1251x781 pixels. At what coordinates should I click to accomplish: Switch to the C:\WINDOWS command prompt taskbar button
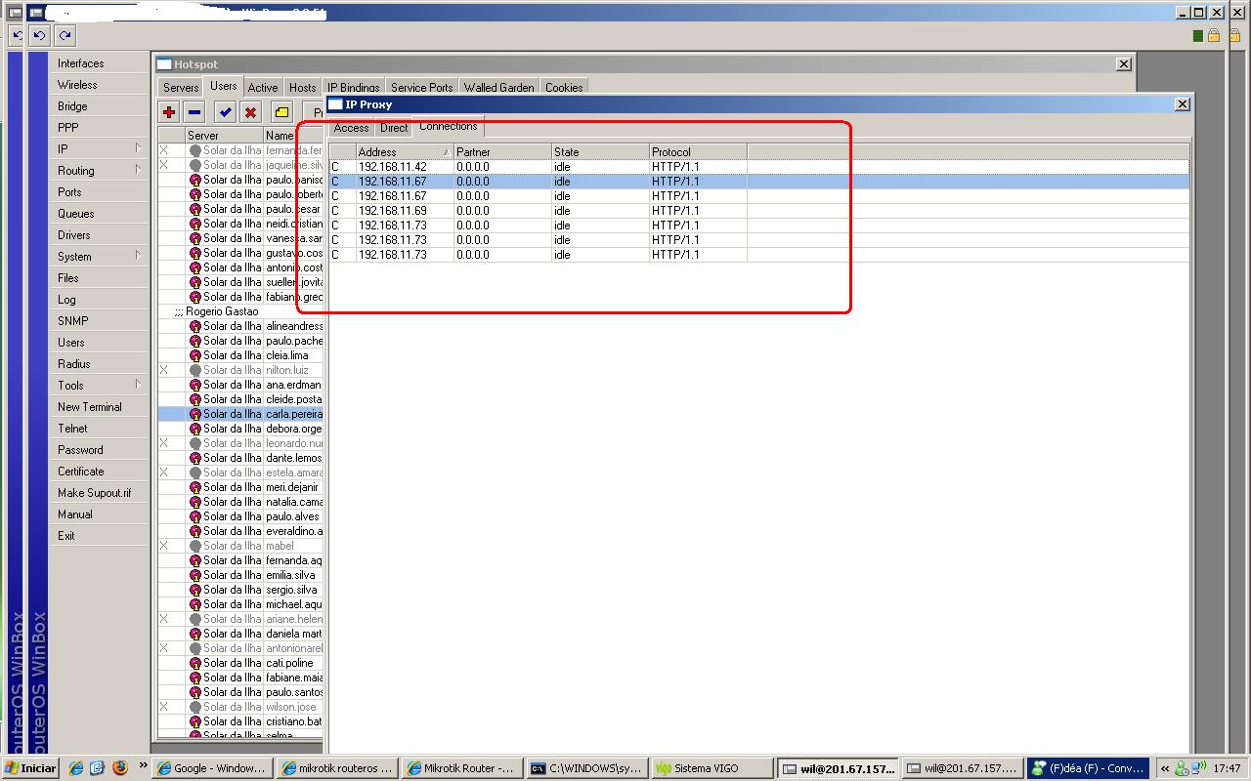click(587, 768)
